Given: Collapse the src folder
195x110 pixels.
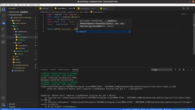Looking at the screenshot, I should pyautogui.click(x=22, y=26).
